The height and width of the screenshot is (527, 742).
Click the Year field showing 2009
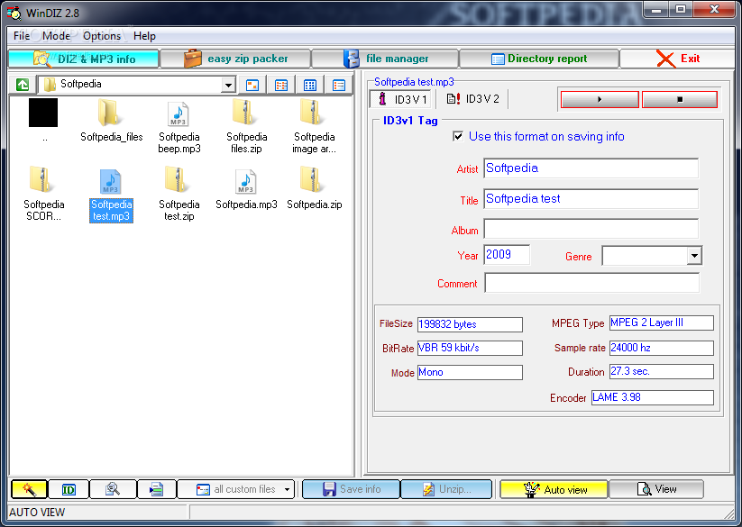coord(507,255)
